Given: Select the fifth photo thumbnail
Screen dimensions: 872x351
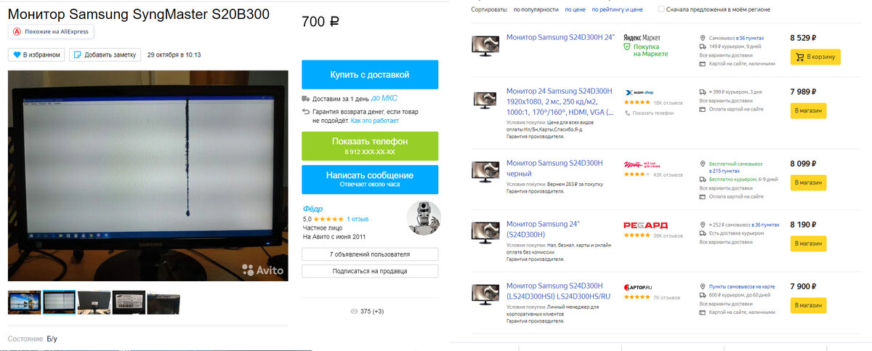Looking at the screenshot, I should coord(163,302).
